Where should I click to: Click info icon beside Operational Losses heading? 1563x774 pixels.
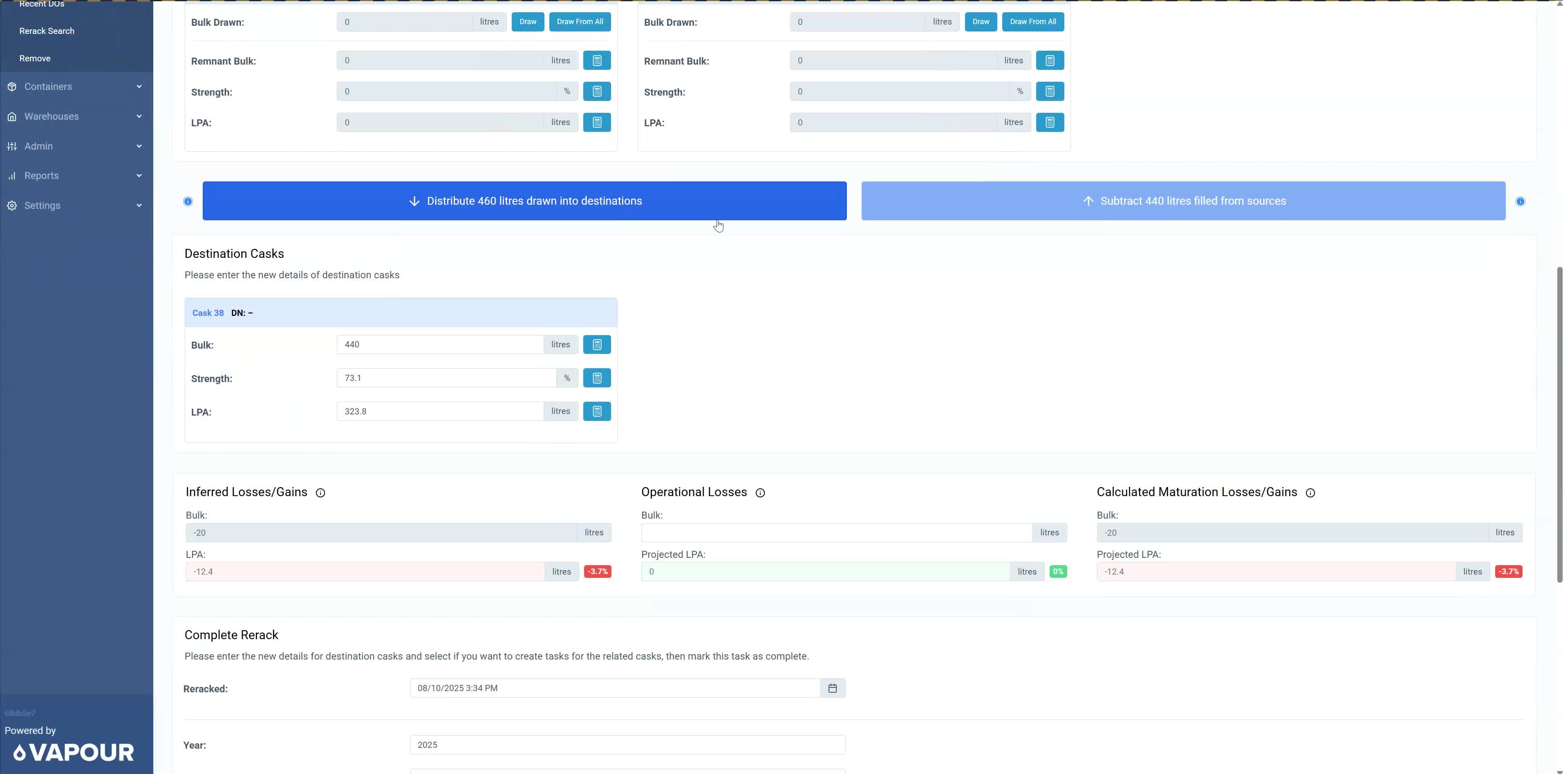click(x=760, y=493)
